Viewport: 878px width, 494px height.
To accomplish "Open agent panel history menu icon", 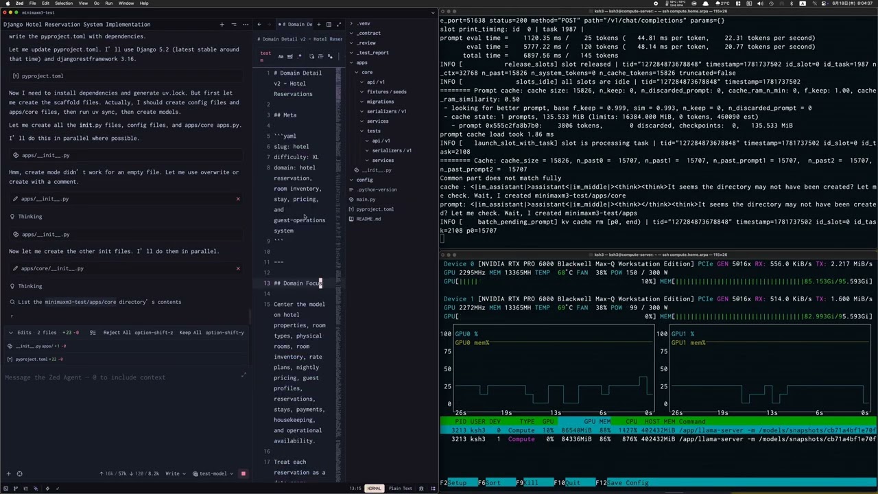I will click(234, 24).
